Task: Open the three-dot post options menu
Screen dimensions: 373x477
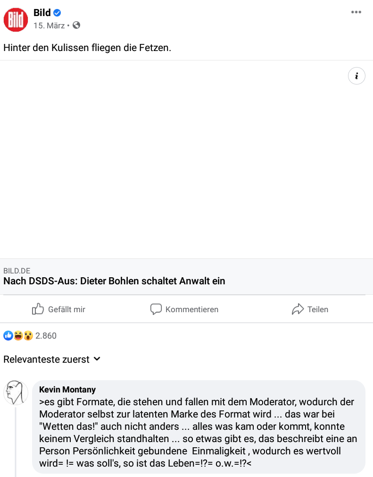Action: pyautogui.click(x=356, y=12)
